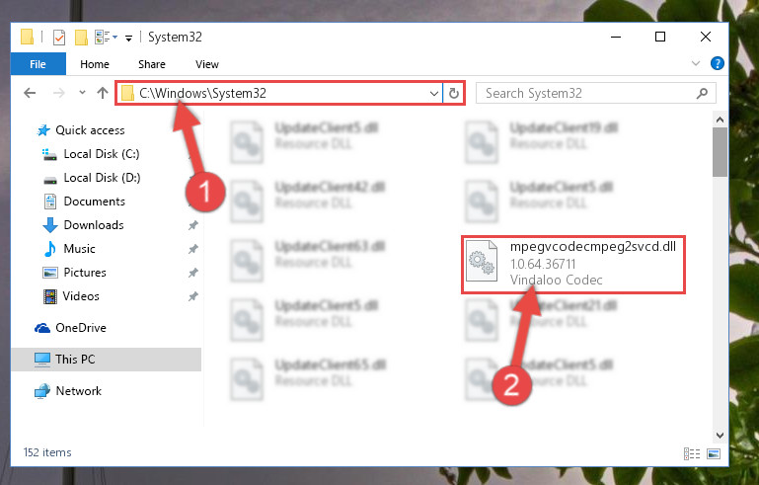Click the Properties checkmark quick access icon
The image size is (759, 485).
pos(58,37)
